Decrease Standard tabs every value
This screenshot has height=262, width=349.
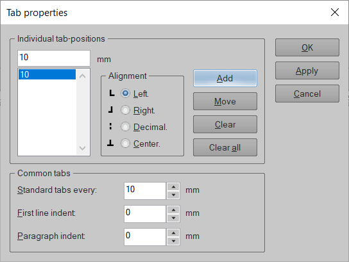pyautogui.click(x=173, y=195)
